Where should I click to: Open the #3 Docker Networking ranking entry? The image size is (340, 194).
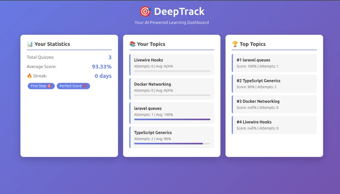tap(274, 104)
